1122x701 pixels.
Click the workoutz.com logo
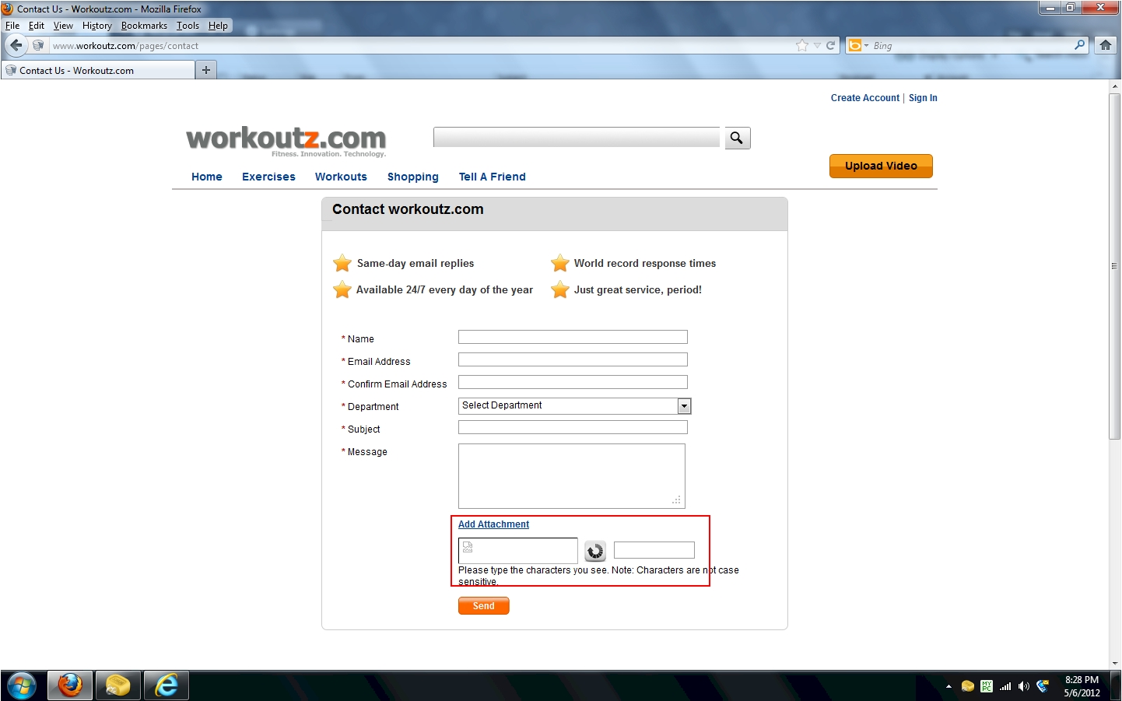tap(286, 140)
